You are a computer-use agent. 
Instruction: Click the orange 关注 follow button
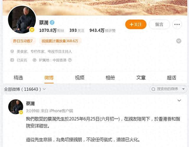click(x=136, y=25)
